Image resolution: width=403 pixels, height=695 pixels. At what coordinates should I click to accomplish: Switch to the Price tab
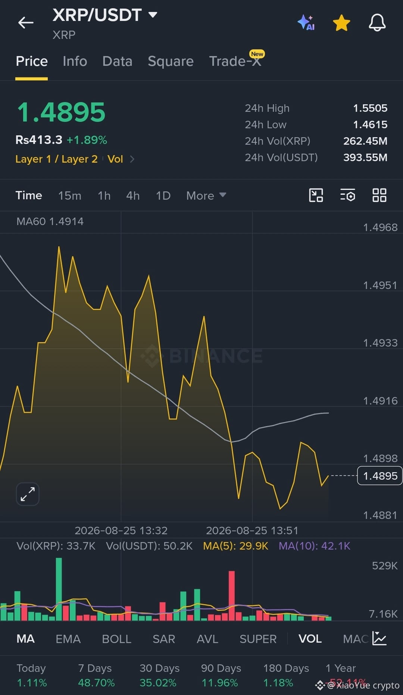click(x=32, y=61)
